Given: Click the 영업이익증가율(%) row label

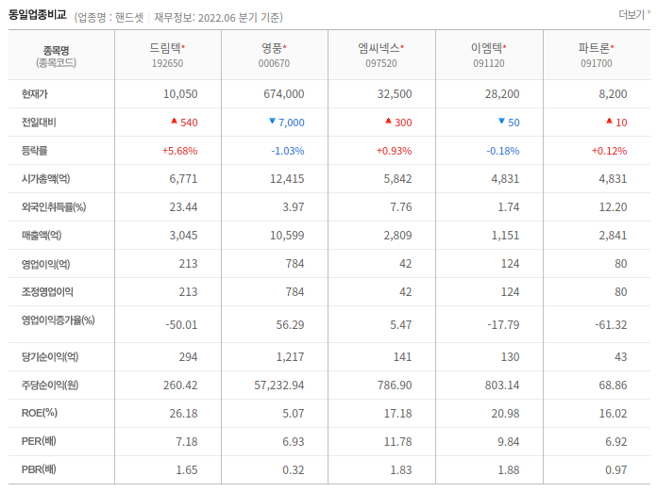Looking at the screenshot, I should 58,320.
